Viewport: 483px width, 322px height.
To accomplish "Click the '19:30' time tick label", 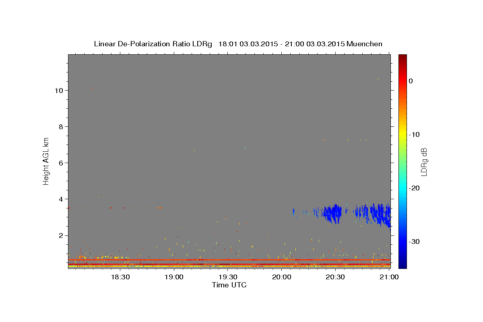I will pos(228,277).
